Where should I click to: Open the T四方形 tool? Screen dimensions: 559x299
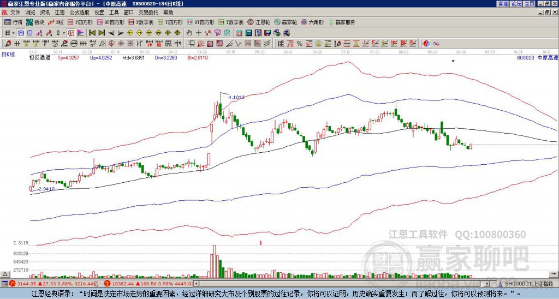[x=170, y=22]
